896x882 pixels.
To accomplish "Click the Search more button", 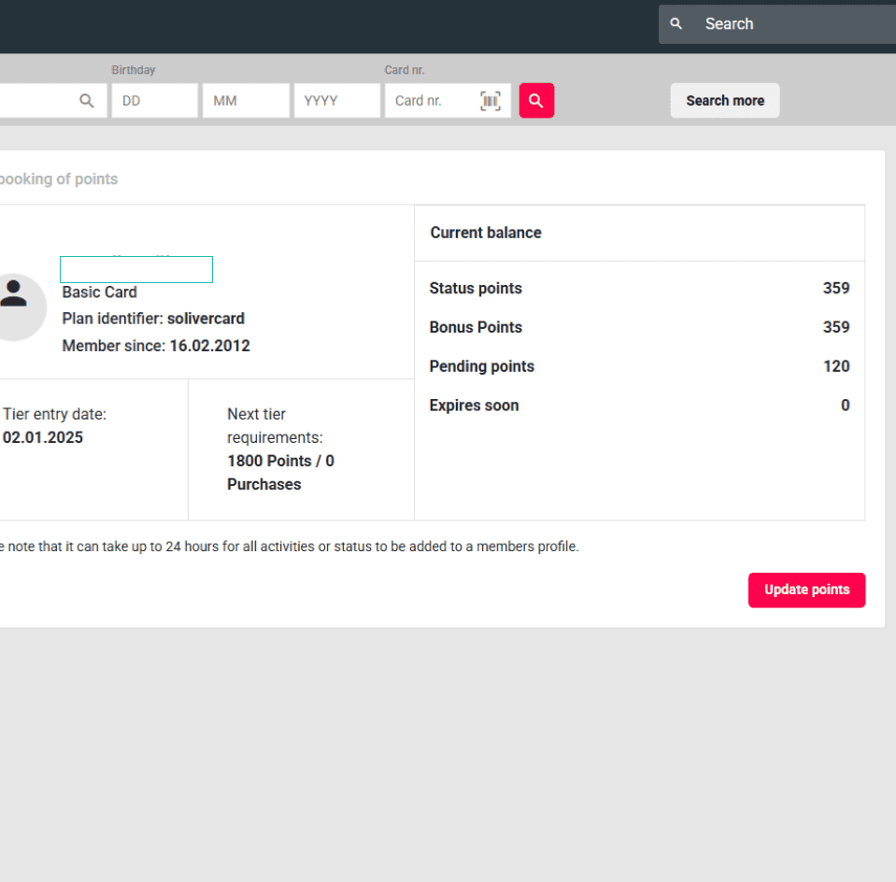I will pyautogui.click(x=724, y=100).
